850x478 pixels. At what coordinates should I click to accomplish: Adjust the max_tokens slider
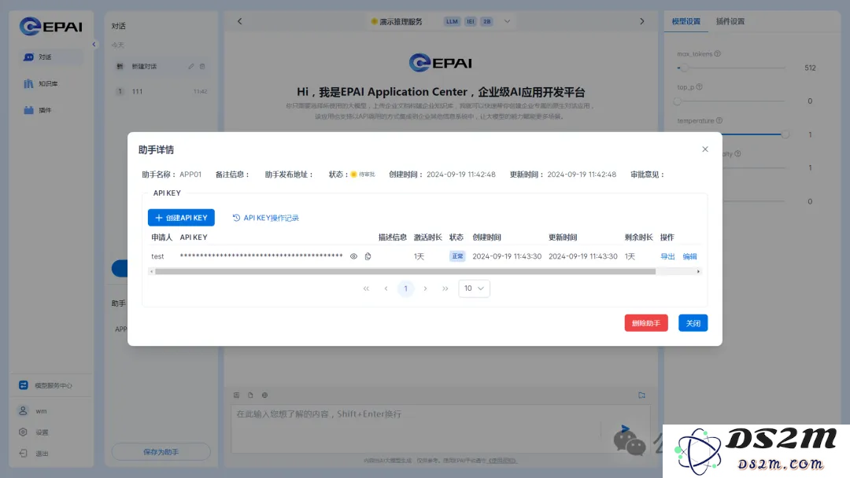pos(730,68)
